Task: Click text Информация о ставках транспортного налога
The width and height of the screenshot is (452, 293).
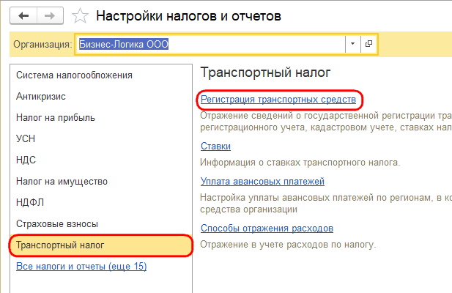Action: pos(300,163)
